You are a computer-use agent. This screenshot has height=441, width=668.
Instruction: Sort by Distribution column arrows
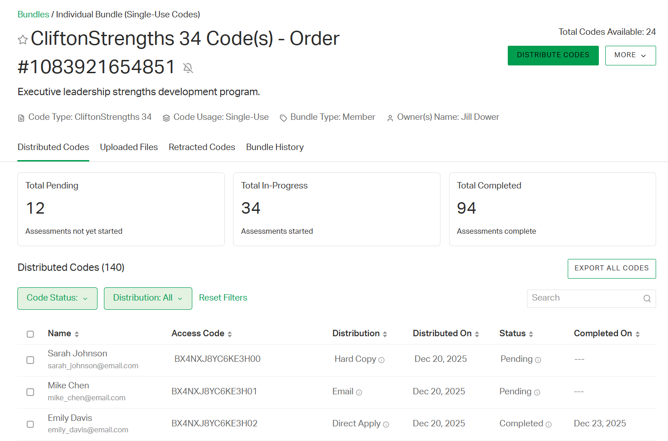click(385, 334)
